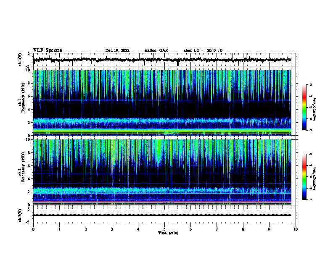Screen dimensions: 333x257
Task: Click the ch.1 color scale bar
Action: click(x=304, y=108)
